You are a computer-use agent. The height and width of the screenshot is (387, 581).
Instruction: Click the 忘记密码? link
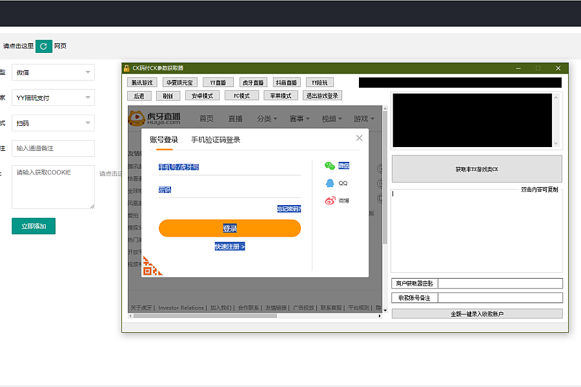coord(289,209)
